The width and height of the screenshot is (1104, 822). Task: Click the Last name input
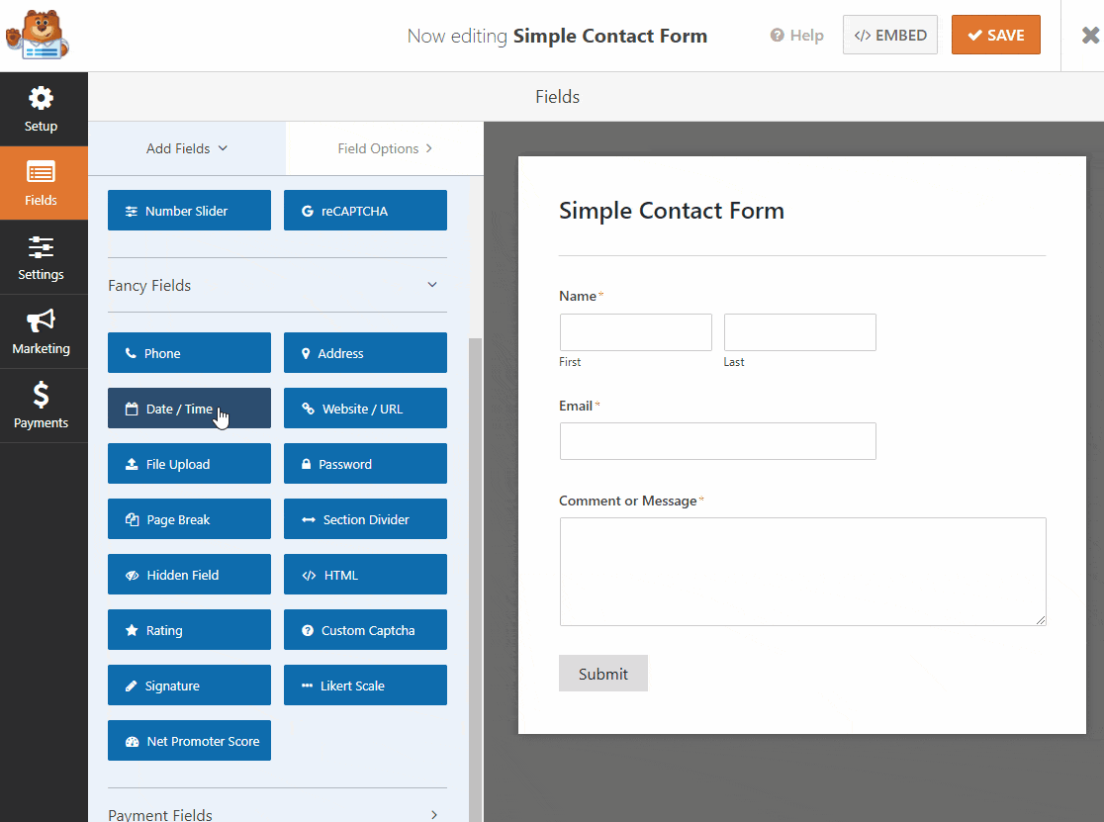pos(800,332)
